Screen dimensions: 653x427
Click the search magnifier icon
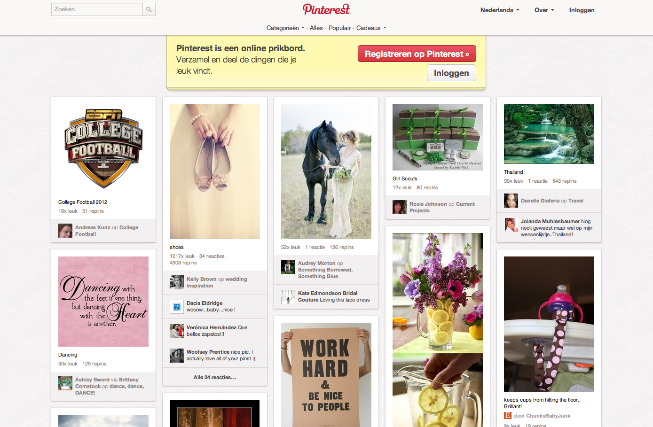[x=149, y=9]
